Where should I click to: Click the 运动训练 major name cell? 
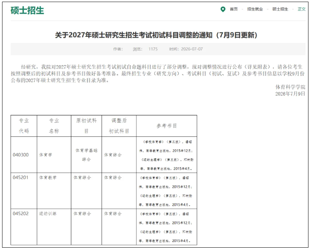54,227
